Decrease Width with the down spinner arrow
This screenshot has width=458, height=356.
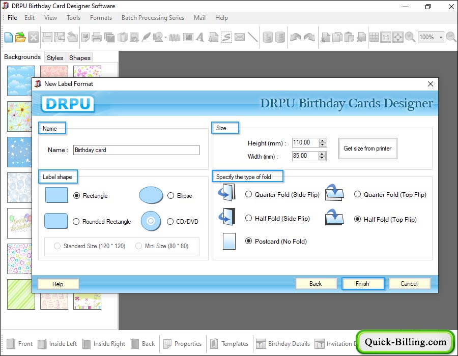(322, 158)
